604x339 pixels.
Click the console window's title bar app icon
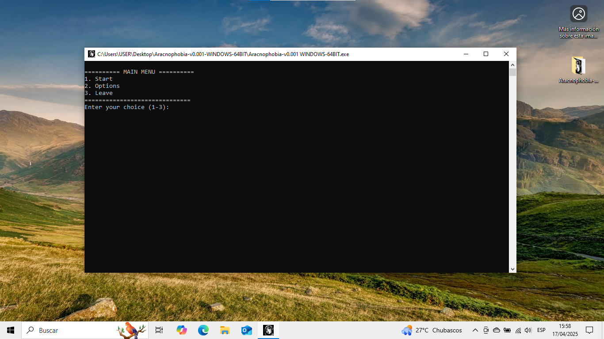point(92,54)
